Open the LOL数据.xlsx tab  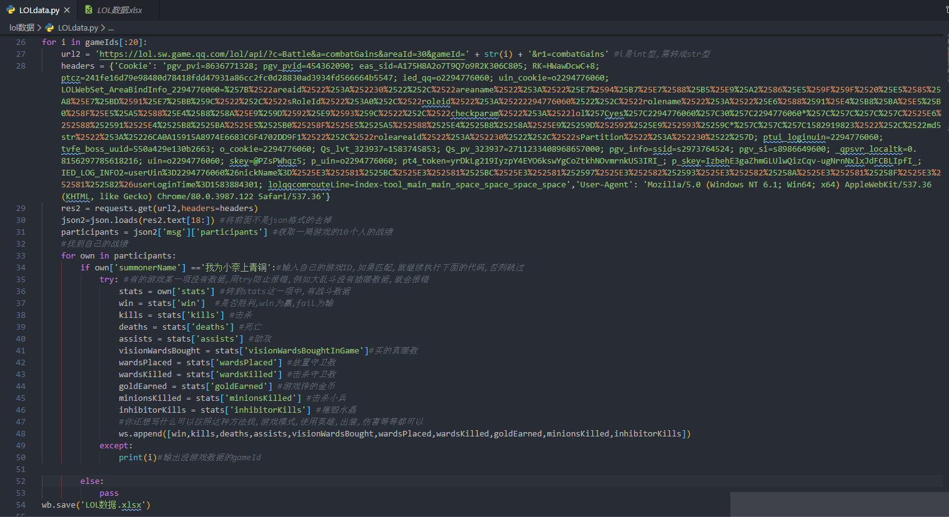119,10
